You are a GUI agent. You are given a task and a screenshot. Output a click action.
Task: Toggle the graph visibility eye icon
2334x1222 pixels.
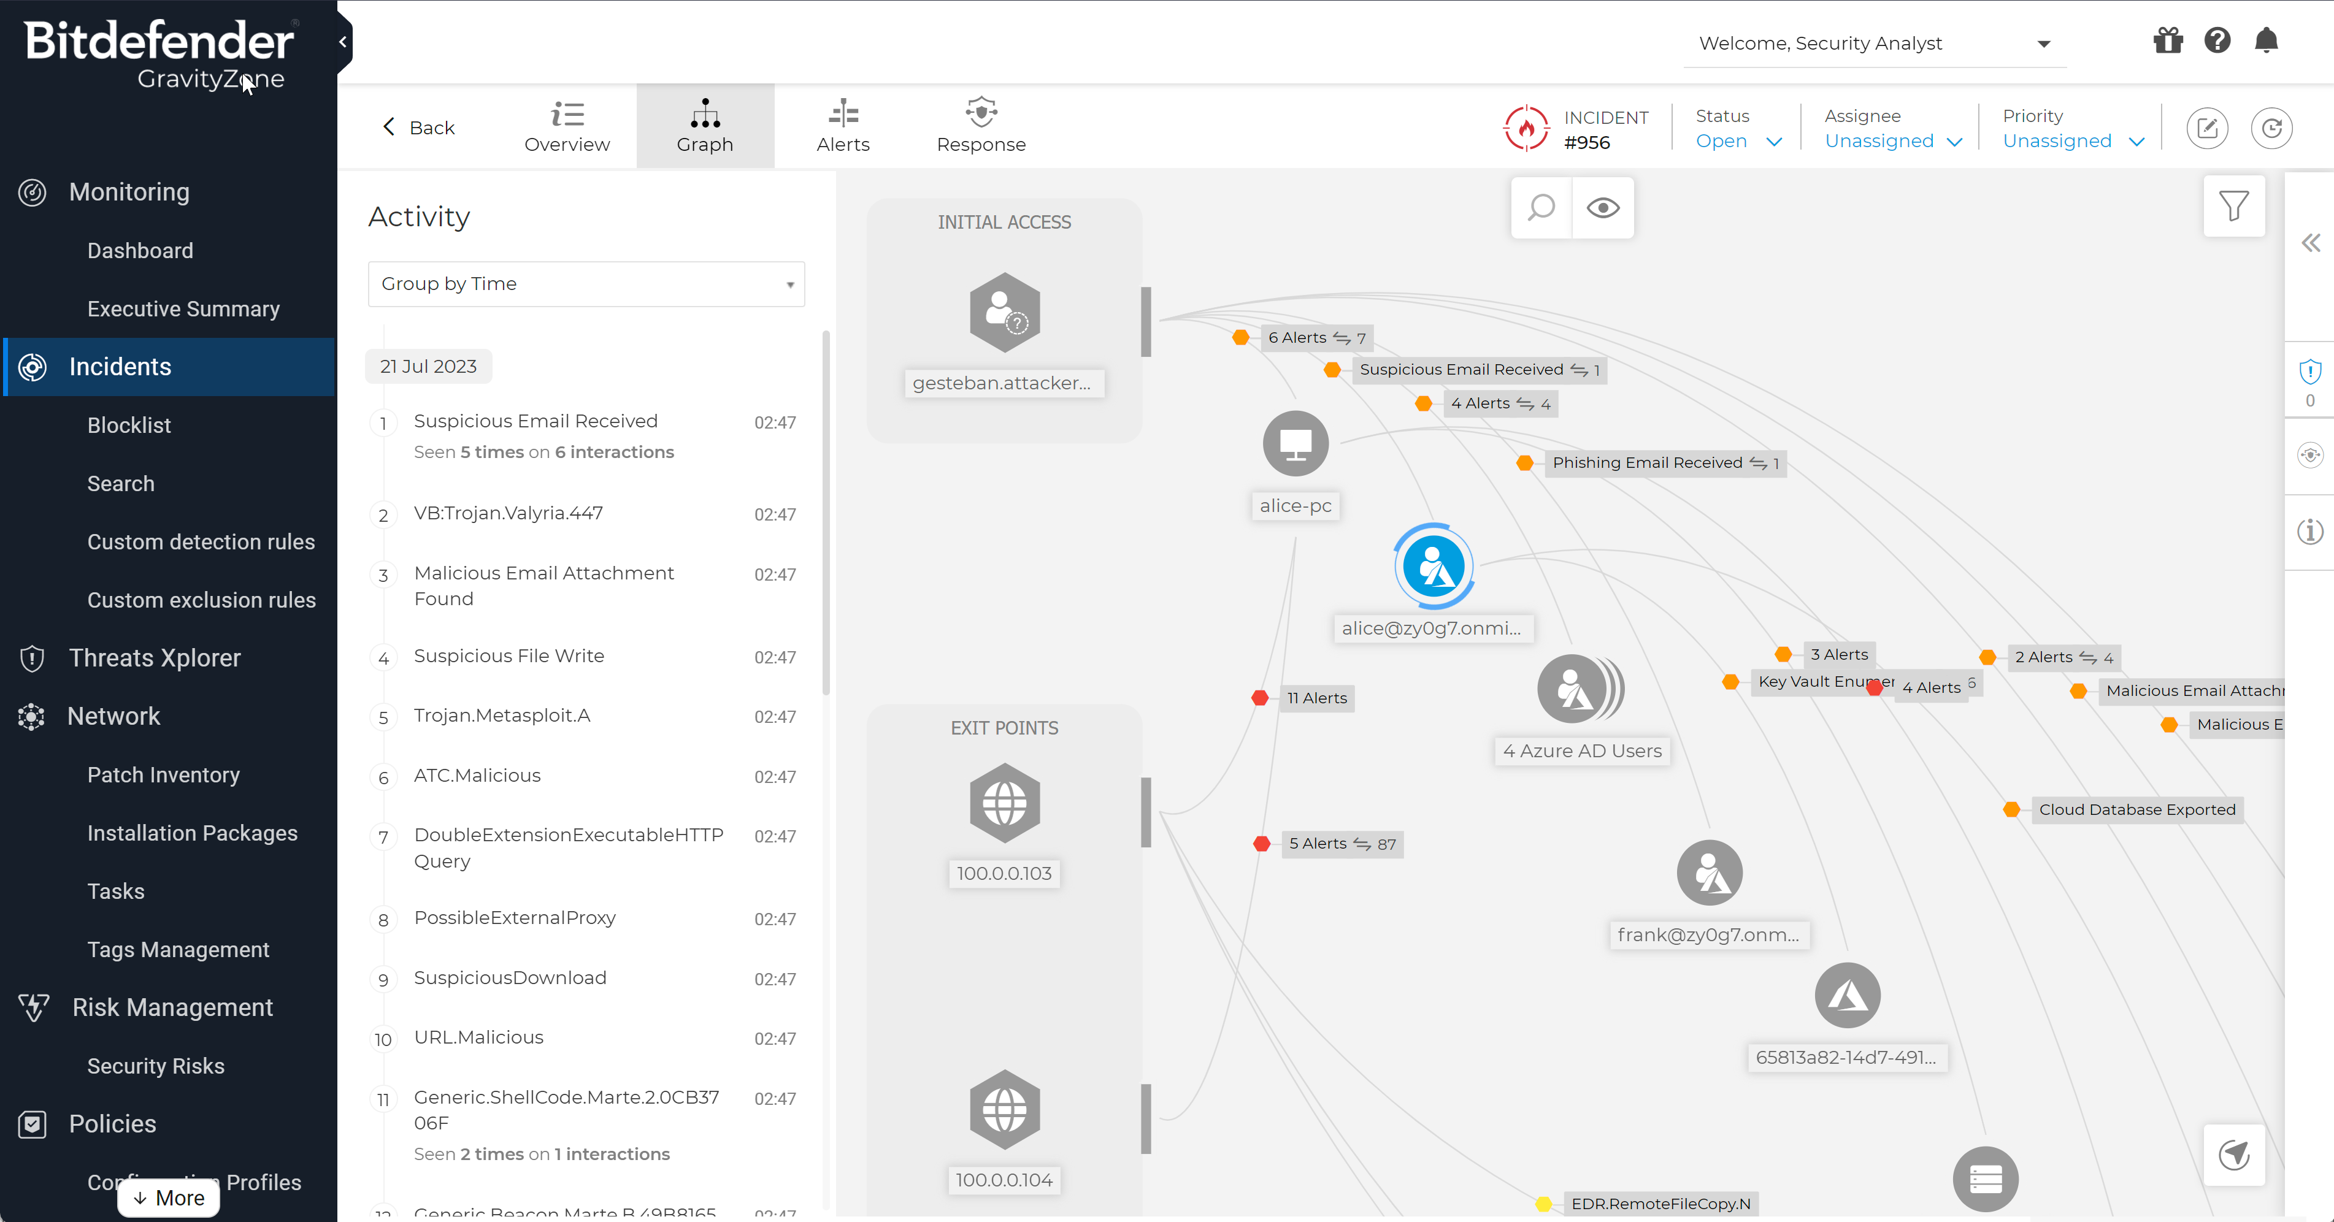pos(1603,208)
